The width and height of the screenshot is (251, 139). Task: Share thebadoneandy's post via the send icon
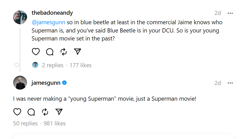(x=78, y=52)
